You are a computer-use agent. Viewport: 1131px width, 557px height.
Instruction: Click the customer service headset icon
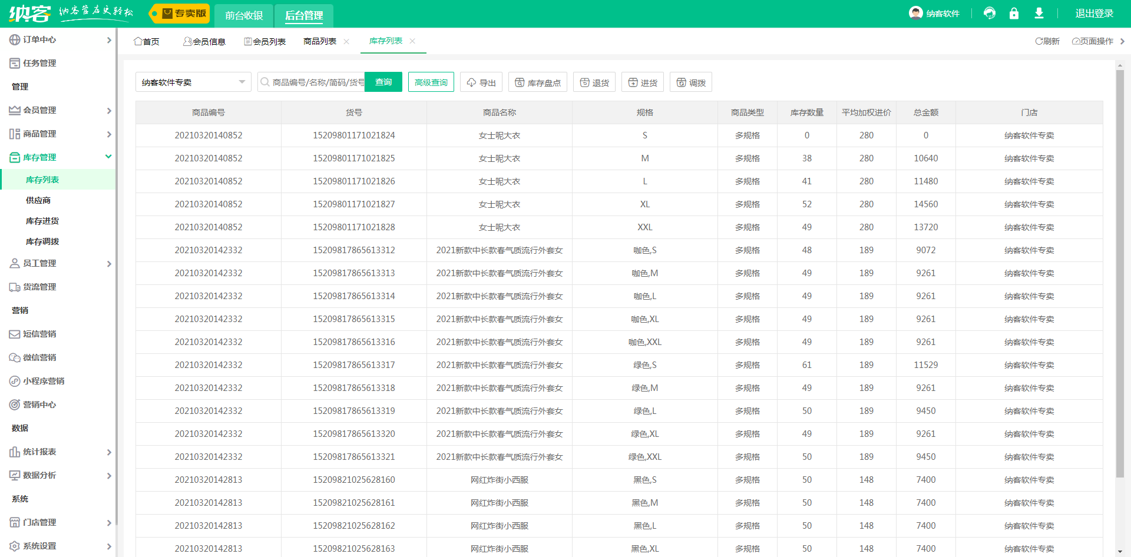[x=990, y=13]
